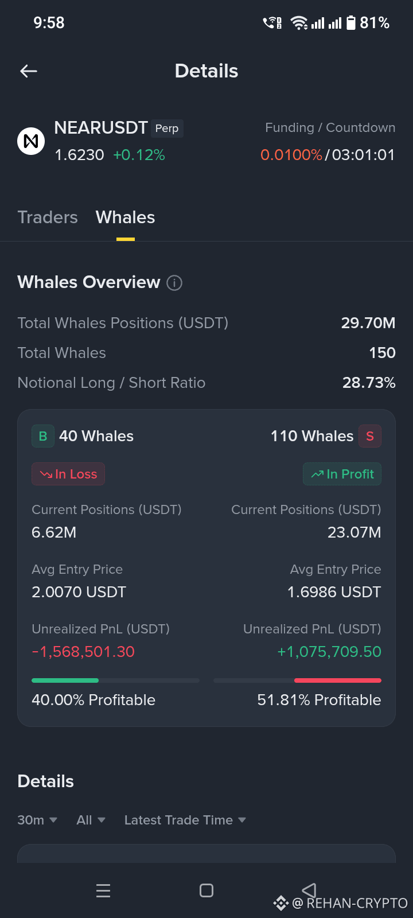The image size is (413, 918).
Task: Select the Whales tab
Action: 126,217
